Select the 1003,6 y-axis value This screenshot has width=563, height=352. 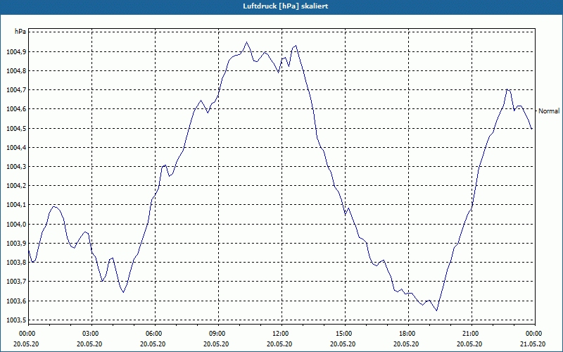coord(16,301)
